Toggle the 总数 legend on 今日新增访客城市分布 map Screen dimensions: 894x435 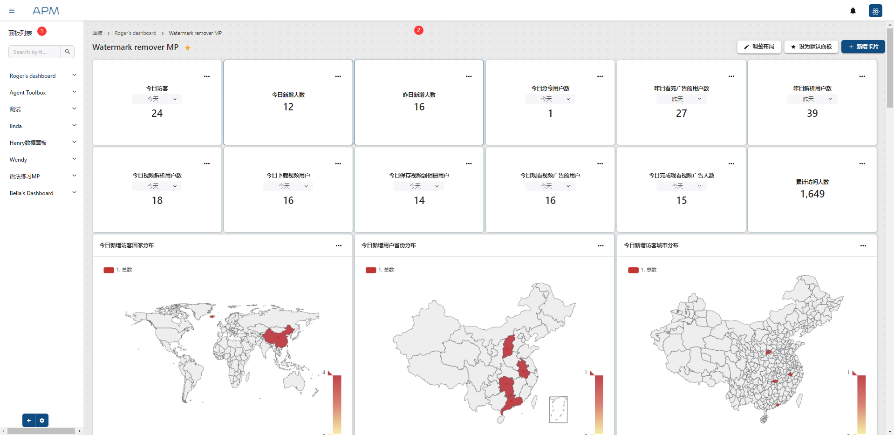642,270
